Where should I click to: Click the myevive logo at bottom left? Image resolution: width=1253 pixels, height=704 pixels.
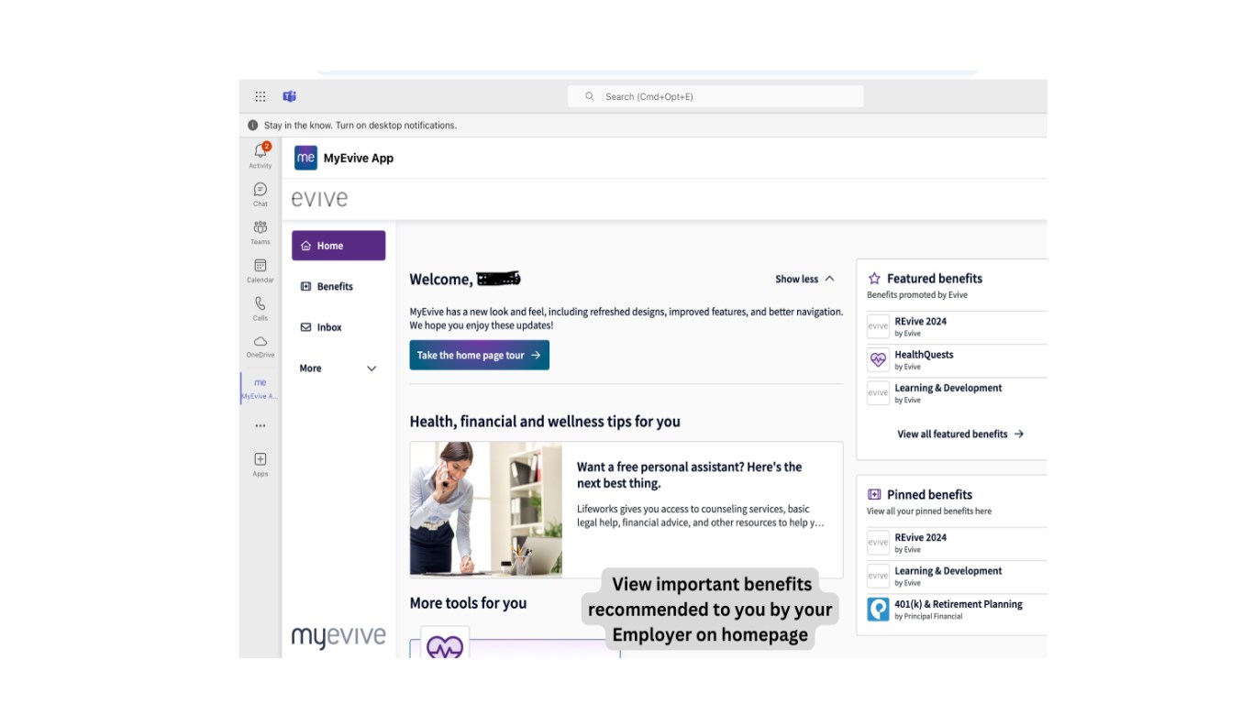[338, 637]
